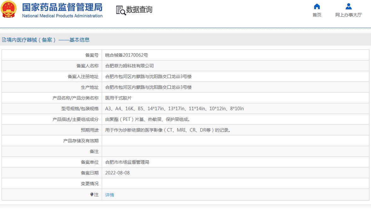
Task: Click 国家药品监督管理局 site title
Action: (62, 7)
